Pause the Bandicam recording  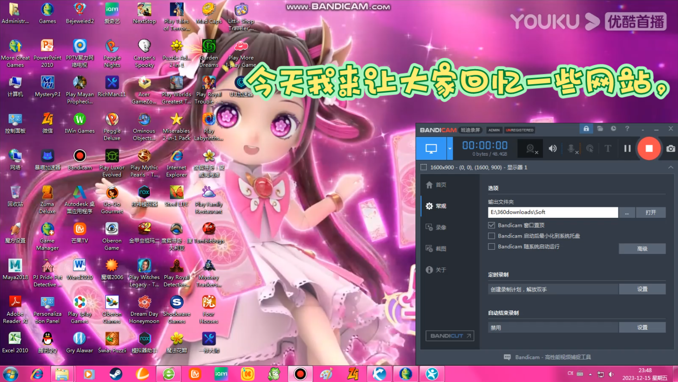(x=628, y=149)
